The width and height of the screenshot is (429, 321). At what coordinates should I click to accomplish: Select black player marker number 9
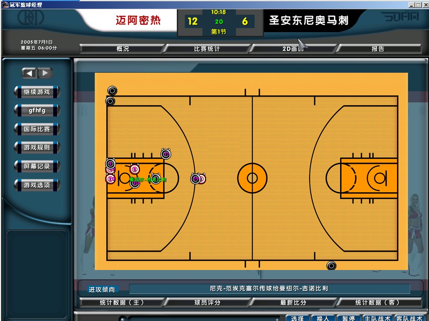point(111,164)
